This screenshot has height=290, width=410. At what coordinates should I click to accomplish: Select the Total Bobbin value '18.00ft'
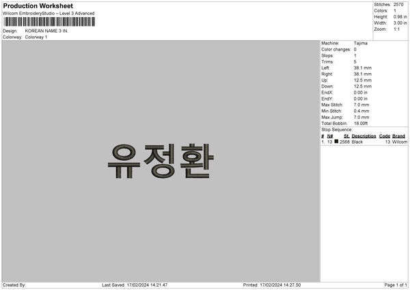[361, 123]
